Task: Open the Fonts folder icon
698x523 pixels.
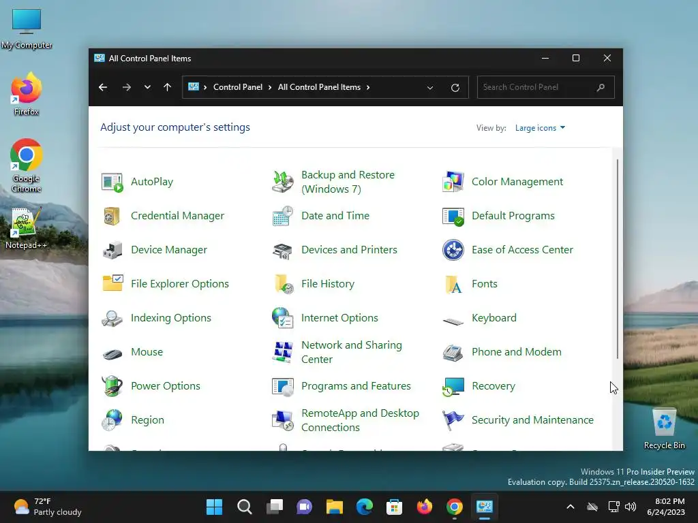Action: click(x=453, y=285)
